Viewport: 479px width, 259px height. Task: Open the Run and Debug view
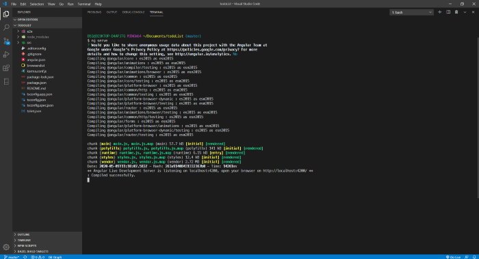[6, 54]
